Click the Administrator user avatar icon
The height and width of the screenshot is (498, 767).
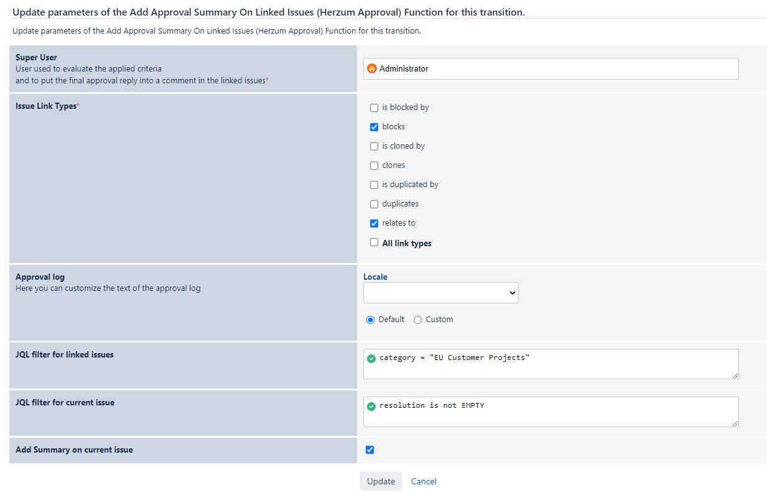click(372, 69)
